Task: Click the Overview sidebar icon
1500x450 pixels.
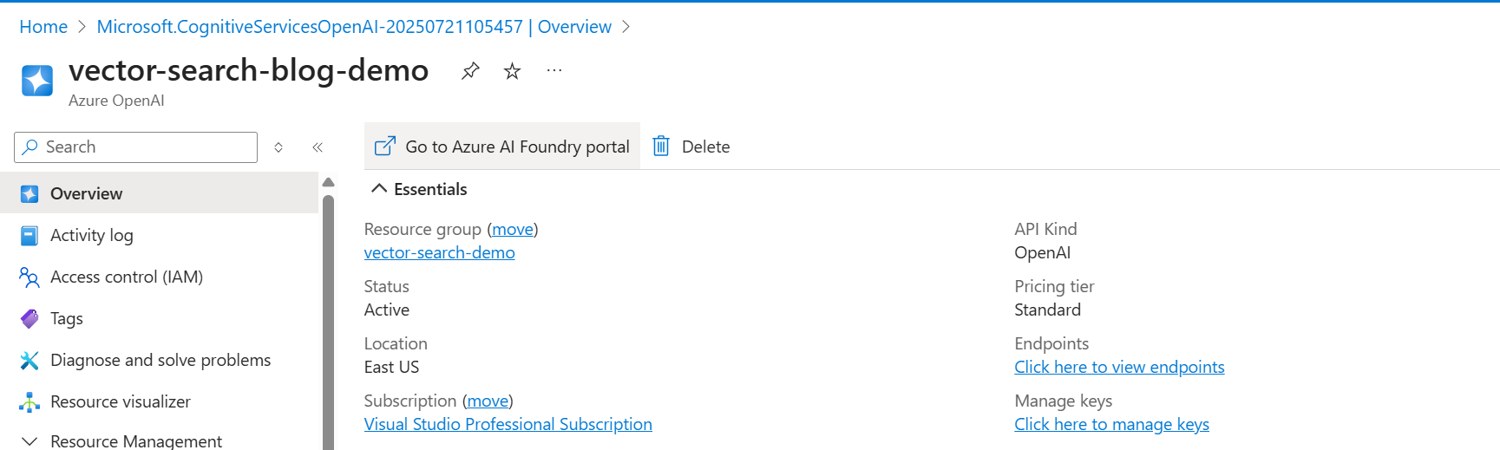Action: pyautogui.click(x=29, y=193)
